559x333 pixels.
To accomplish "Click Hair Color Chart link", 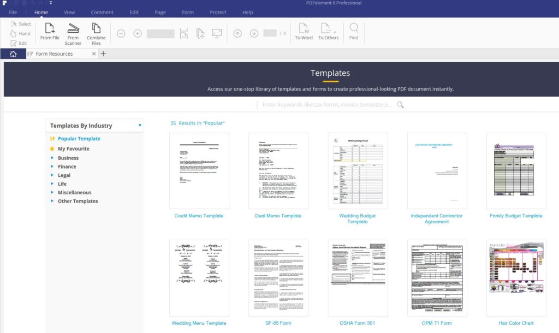I will 516,323.
